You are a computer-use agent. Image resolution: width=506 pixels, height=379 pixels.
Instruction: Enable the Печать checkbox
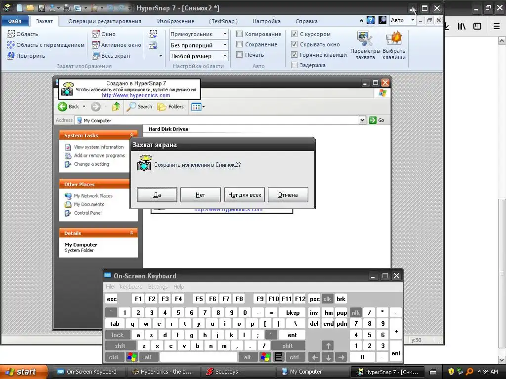[x=240, y=54]
